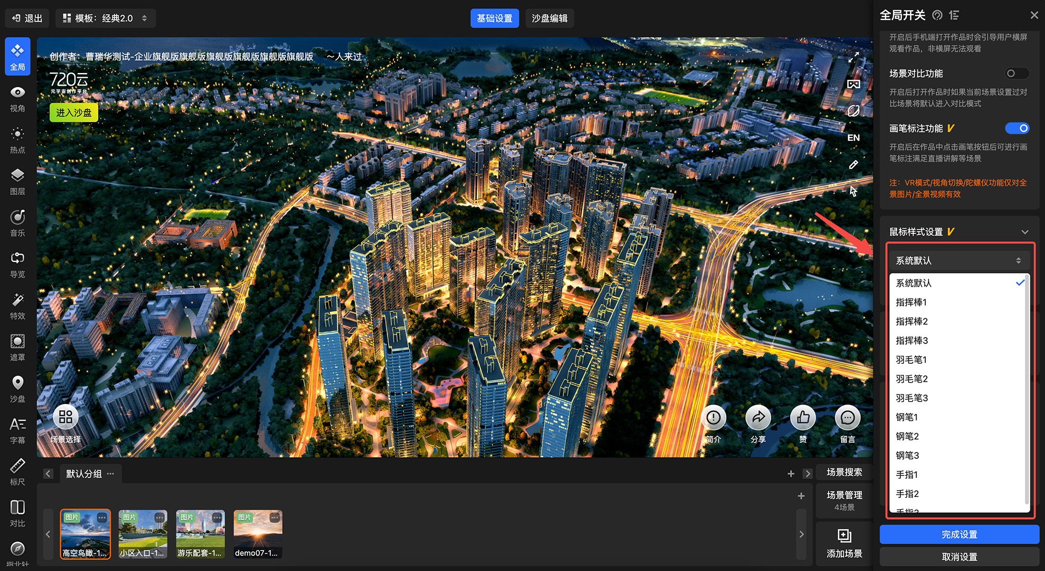Screen dimensions: 1045x571
Task: Open the 沙盘 map pin tool
Action: (17, 388)
